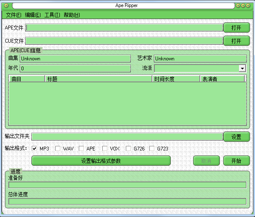255x217 pixels.
Task: Click the 年代 year field
Action: pos(75,68)
